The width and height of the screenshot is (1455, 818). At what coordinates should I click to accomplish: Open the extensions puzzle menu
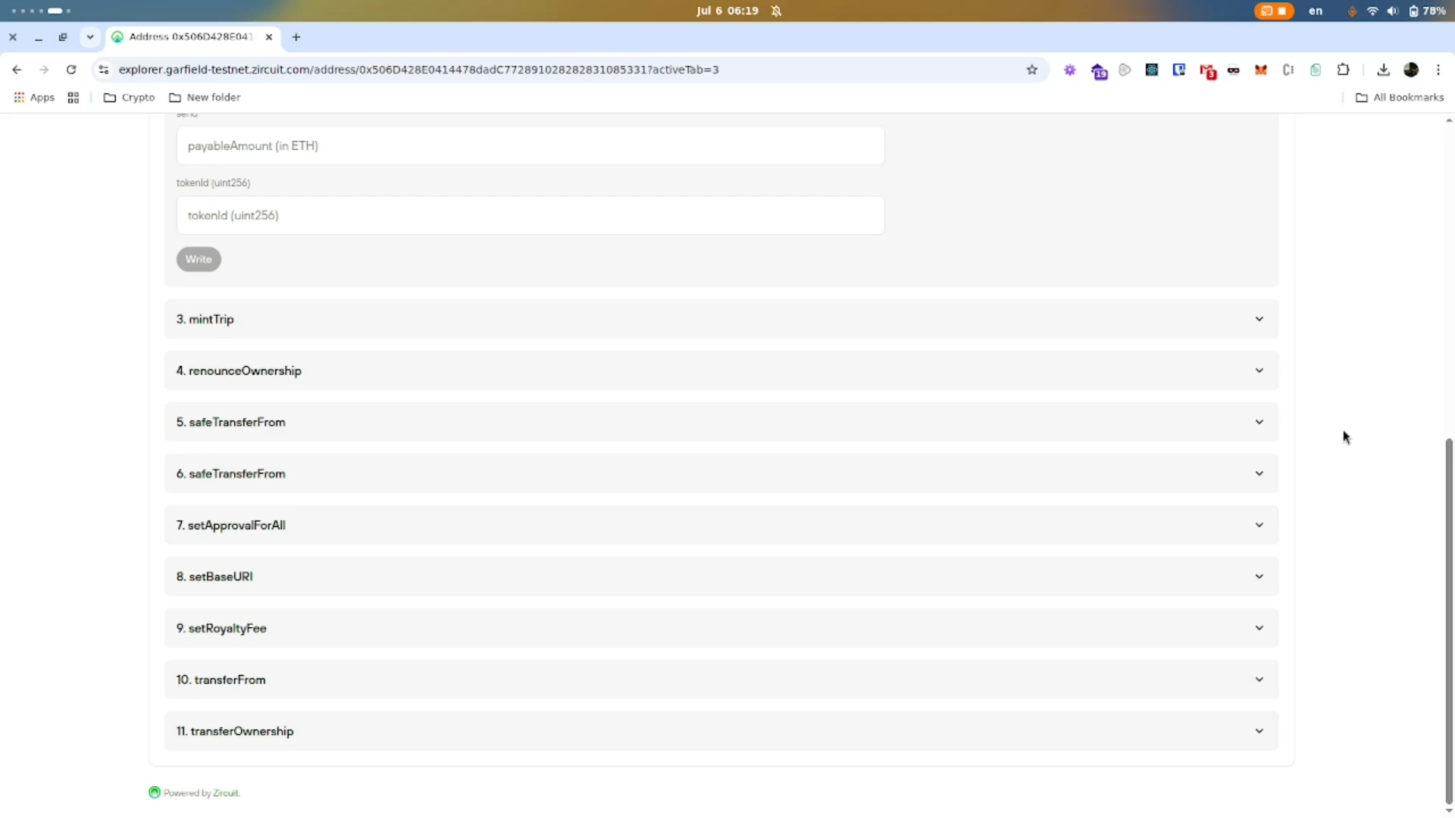click(x=1343, y=70)
